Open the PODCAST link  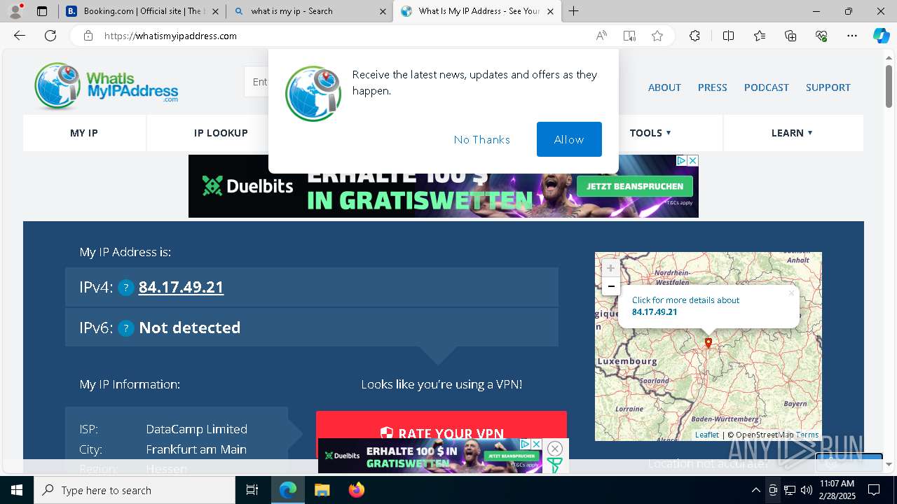coord(767,87)
